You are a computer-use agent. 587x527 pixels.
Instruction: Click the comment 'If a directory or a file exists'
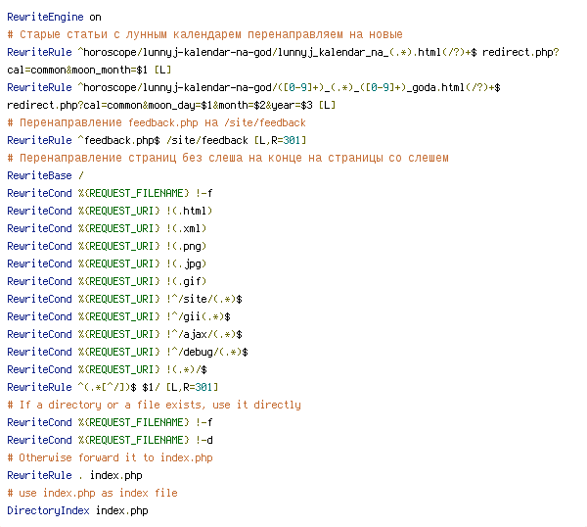pos(154,405)
